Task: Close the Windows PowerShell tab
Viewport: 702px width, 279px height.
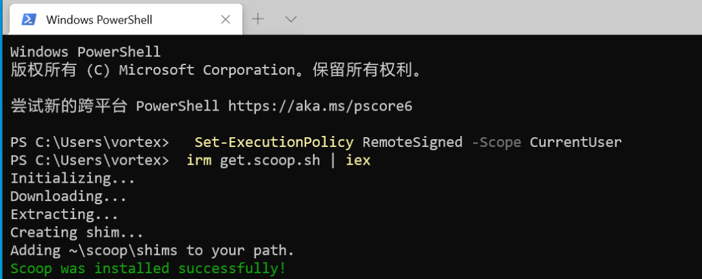Action: [226, 20]
